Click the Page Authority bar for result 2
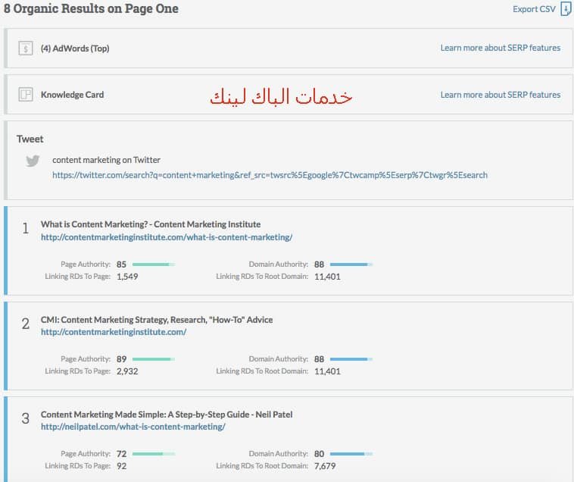Image resolution: width=574 pixels, height=482 pixels. tap(154, 359)
